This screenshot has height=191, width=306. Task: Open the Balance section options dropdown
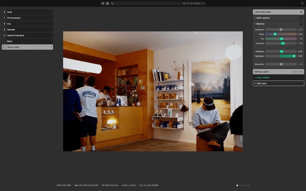301,24
